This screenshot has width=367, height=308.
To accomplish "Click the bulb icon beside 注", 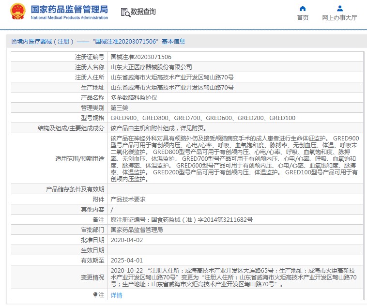I will [x=95, y=294].
